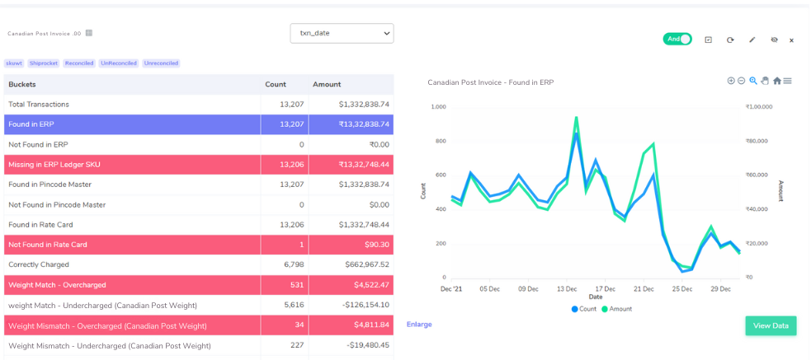Toggle the Count series in chart legend
The image size is (811, 360).
(584, 309)
